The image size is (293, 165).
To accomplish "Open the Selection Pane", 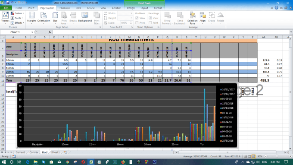I will pos(193,18).
